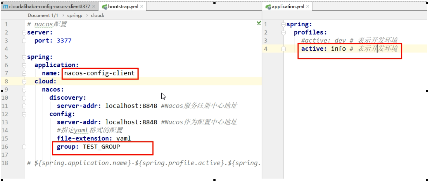Collapse the 'spring:' block in bootstrap.yml
This screenshot has width=436, height=184.
point(24,57)
